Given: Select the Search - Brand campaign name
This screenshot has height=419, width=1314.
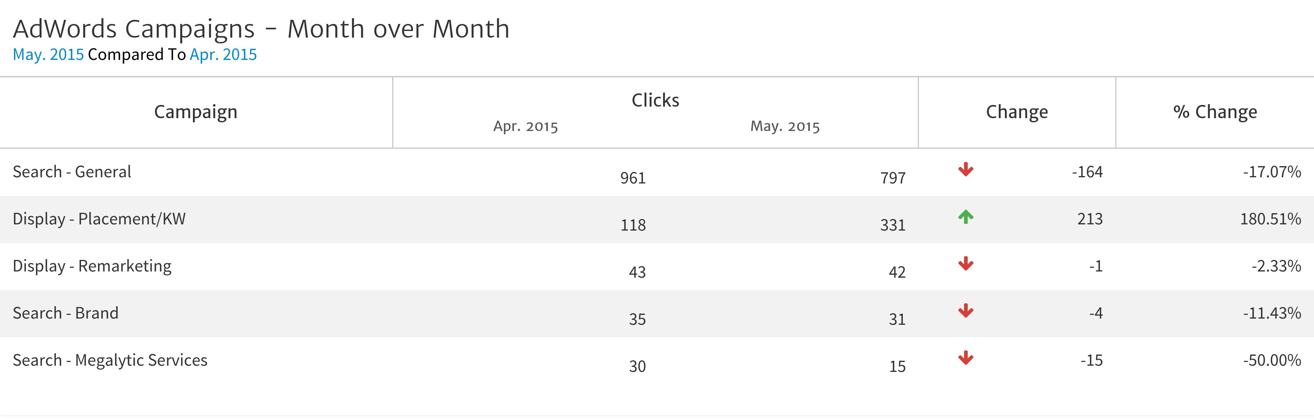Looking at the screenshot, I should (x=65, y=313).
